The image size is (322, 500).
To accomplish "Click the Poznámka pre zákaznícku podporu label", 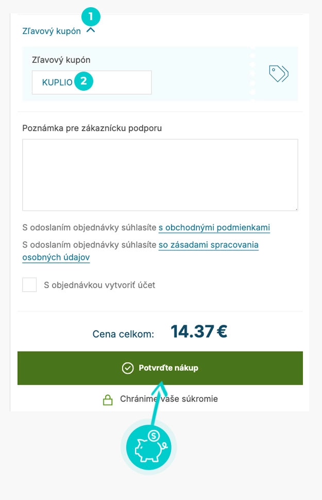I will tap(92, 128).
